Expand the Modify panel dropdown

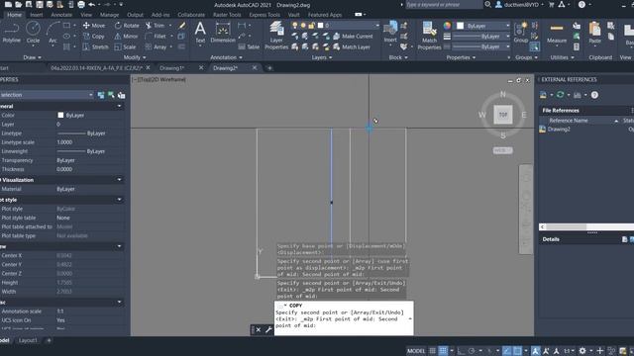[x=135, y=57]
